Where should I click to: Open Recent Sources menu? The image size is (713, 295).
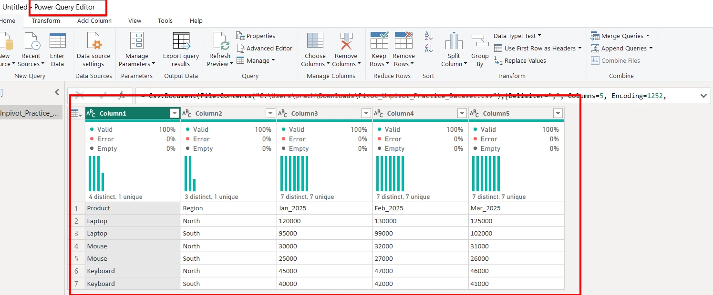[x=31, y=50]
